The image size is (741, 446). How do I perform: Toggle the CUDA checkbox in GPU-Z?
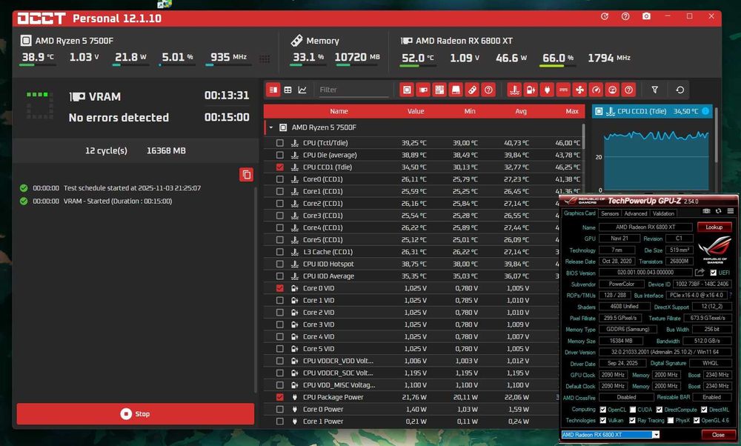[633, 410]
